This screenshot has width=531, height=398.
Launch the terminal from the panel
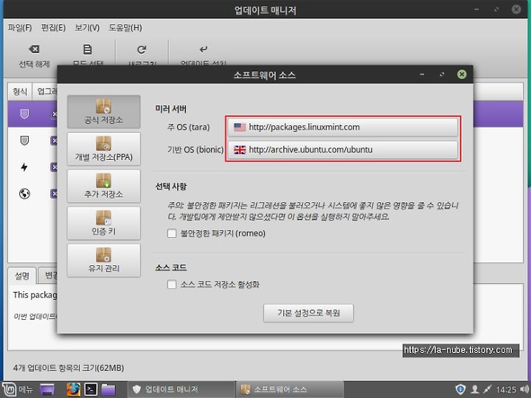91,390
